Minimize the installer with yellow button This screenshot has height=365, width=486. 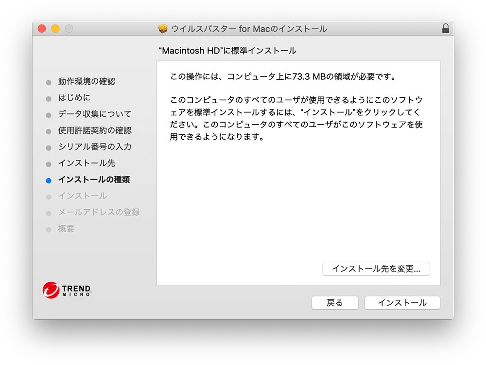[x=55, y=29]
